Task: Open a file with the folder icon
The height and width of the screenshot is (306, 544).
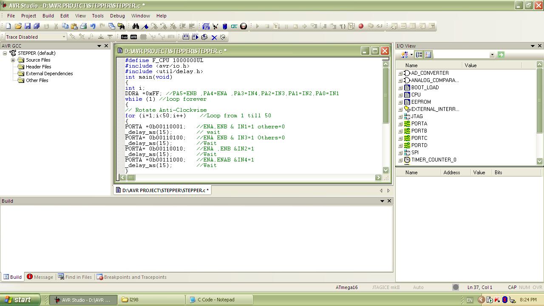Action: pos(18,26)
